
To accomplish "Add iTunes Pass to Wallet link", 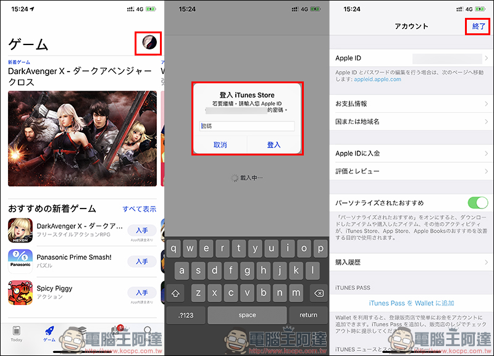I will [x=411, y=303].
